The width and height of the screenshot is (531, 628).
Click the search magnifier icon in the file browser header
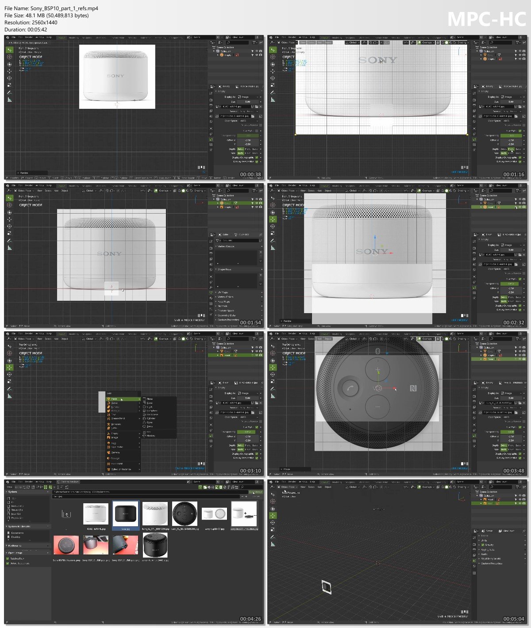[242, 487]
